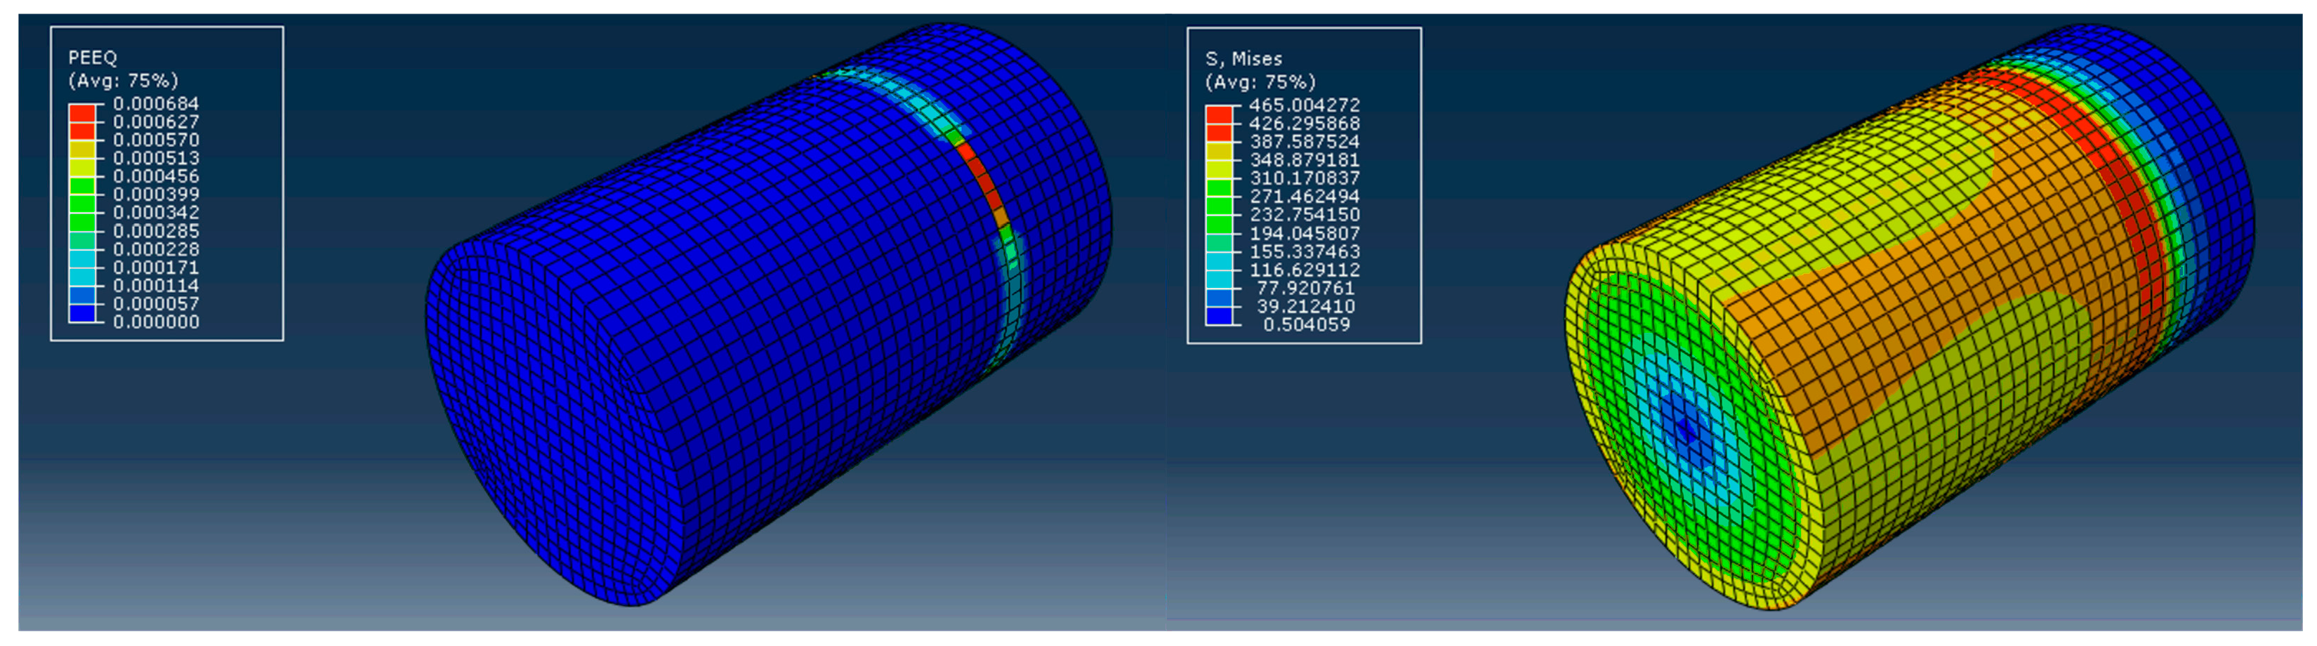Click the S, Mises legend title
This screenshot has width=2317, height=646.
click(1243, 58)
